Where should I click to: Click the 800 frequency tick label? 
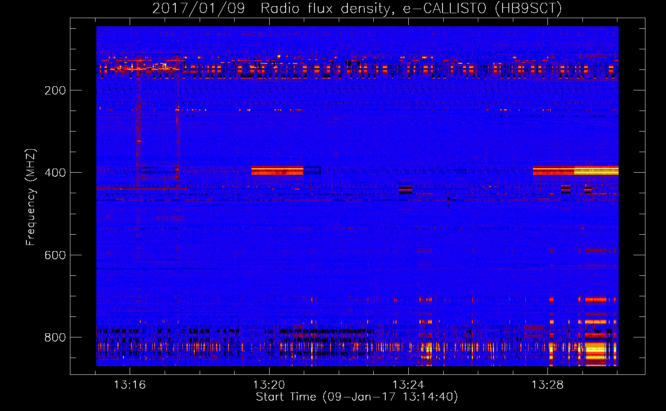[x=55, y=337]
